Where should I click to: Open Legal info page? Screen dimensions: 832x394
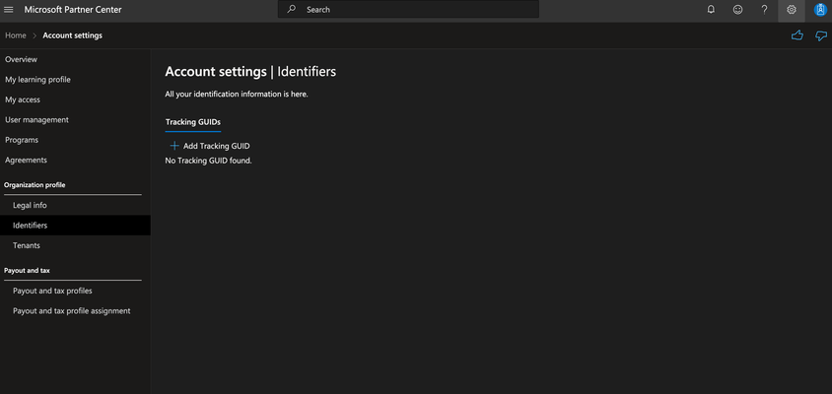point(30,205)
